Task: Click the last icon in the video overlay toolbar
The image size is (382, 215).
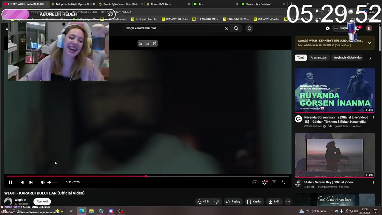Action: (155, 43)
